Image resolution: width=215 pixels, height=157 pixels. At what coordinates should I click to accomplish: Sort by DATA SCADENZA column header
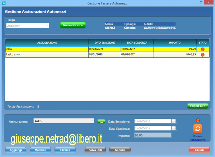tap(137, 43)
